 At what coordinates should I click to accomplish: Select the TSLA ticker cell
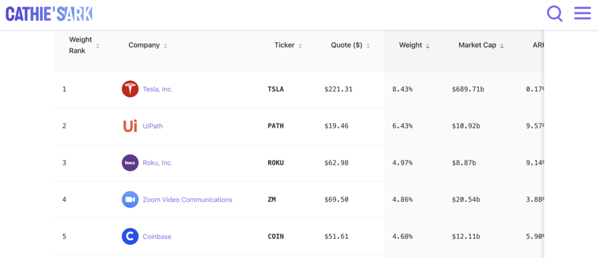(276, 89)
